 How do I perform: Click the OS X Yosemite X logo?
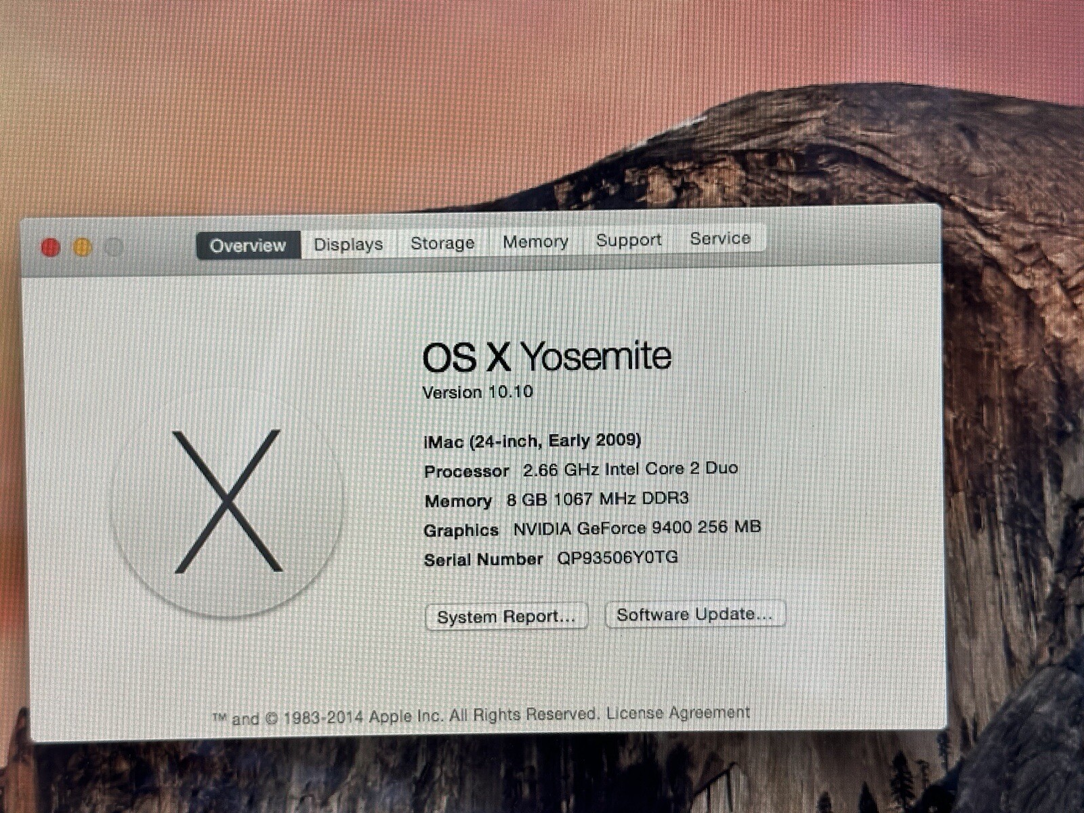pyautogui.click(x=228, y=502)
